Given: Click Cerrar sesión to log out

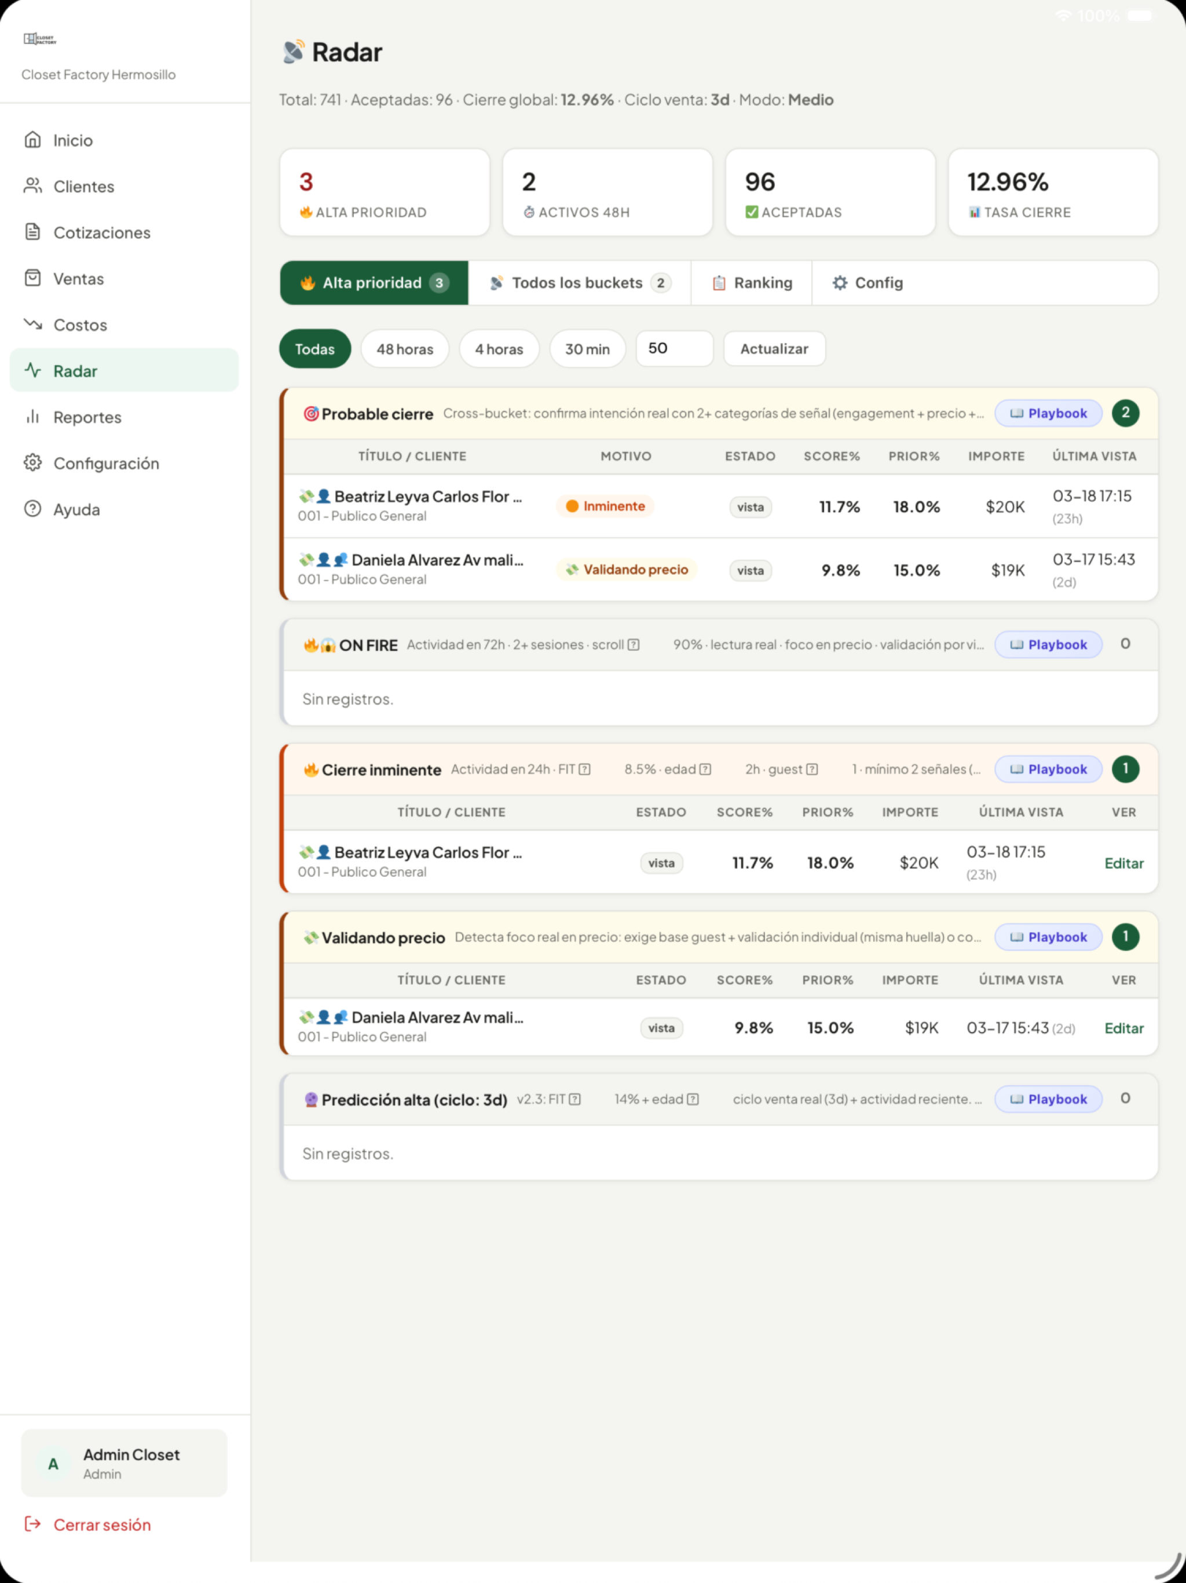Looking at the screenshot, I should 103,1525.
